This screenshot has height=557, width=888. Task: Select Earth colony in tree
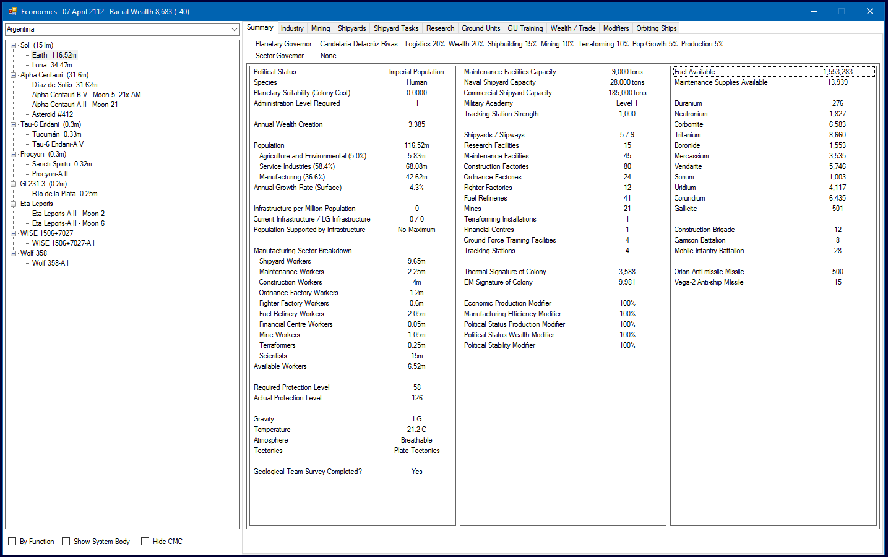(x=54, y=55)
